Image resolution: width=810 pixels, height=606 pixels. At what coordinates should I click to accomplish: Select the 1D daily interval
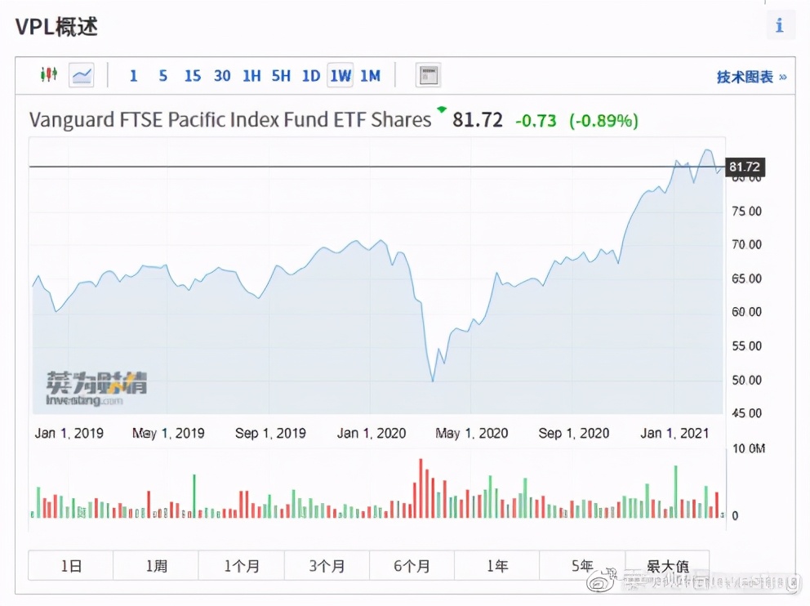pyautogui.click(x=310, y=76)
